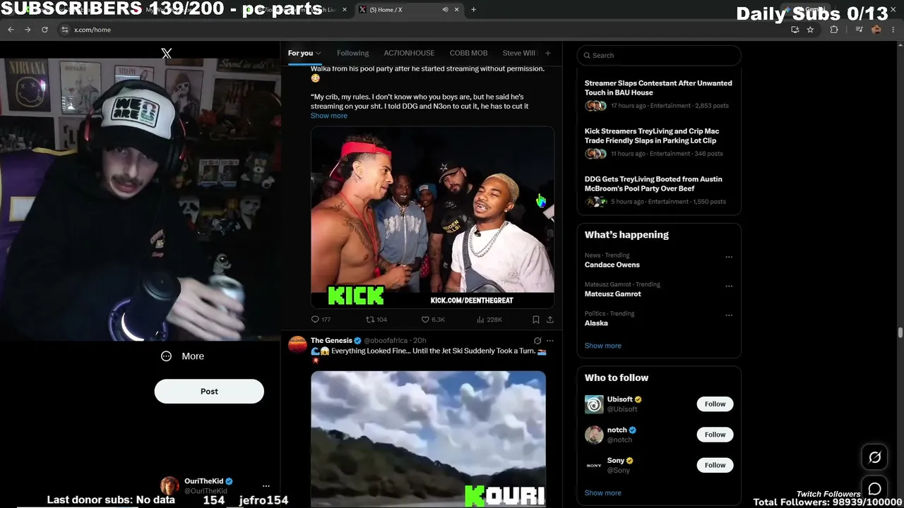Open the Messages floating button
The height and width of the screenshot is (508, 904).
point(874,488)
